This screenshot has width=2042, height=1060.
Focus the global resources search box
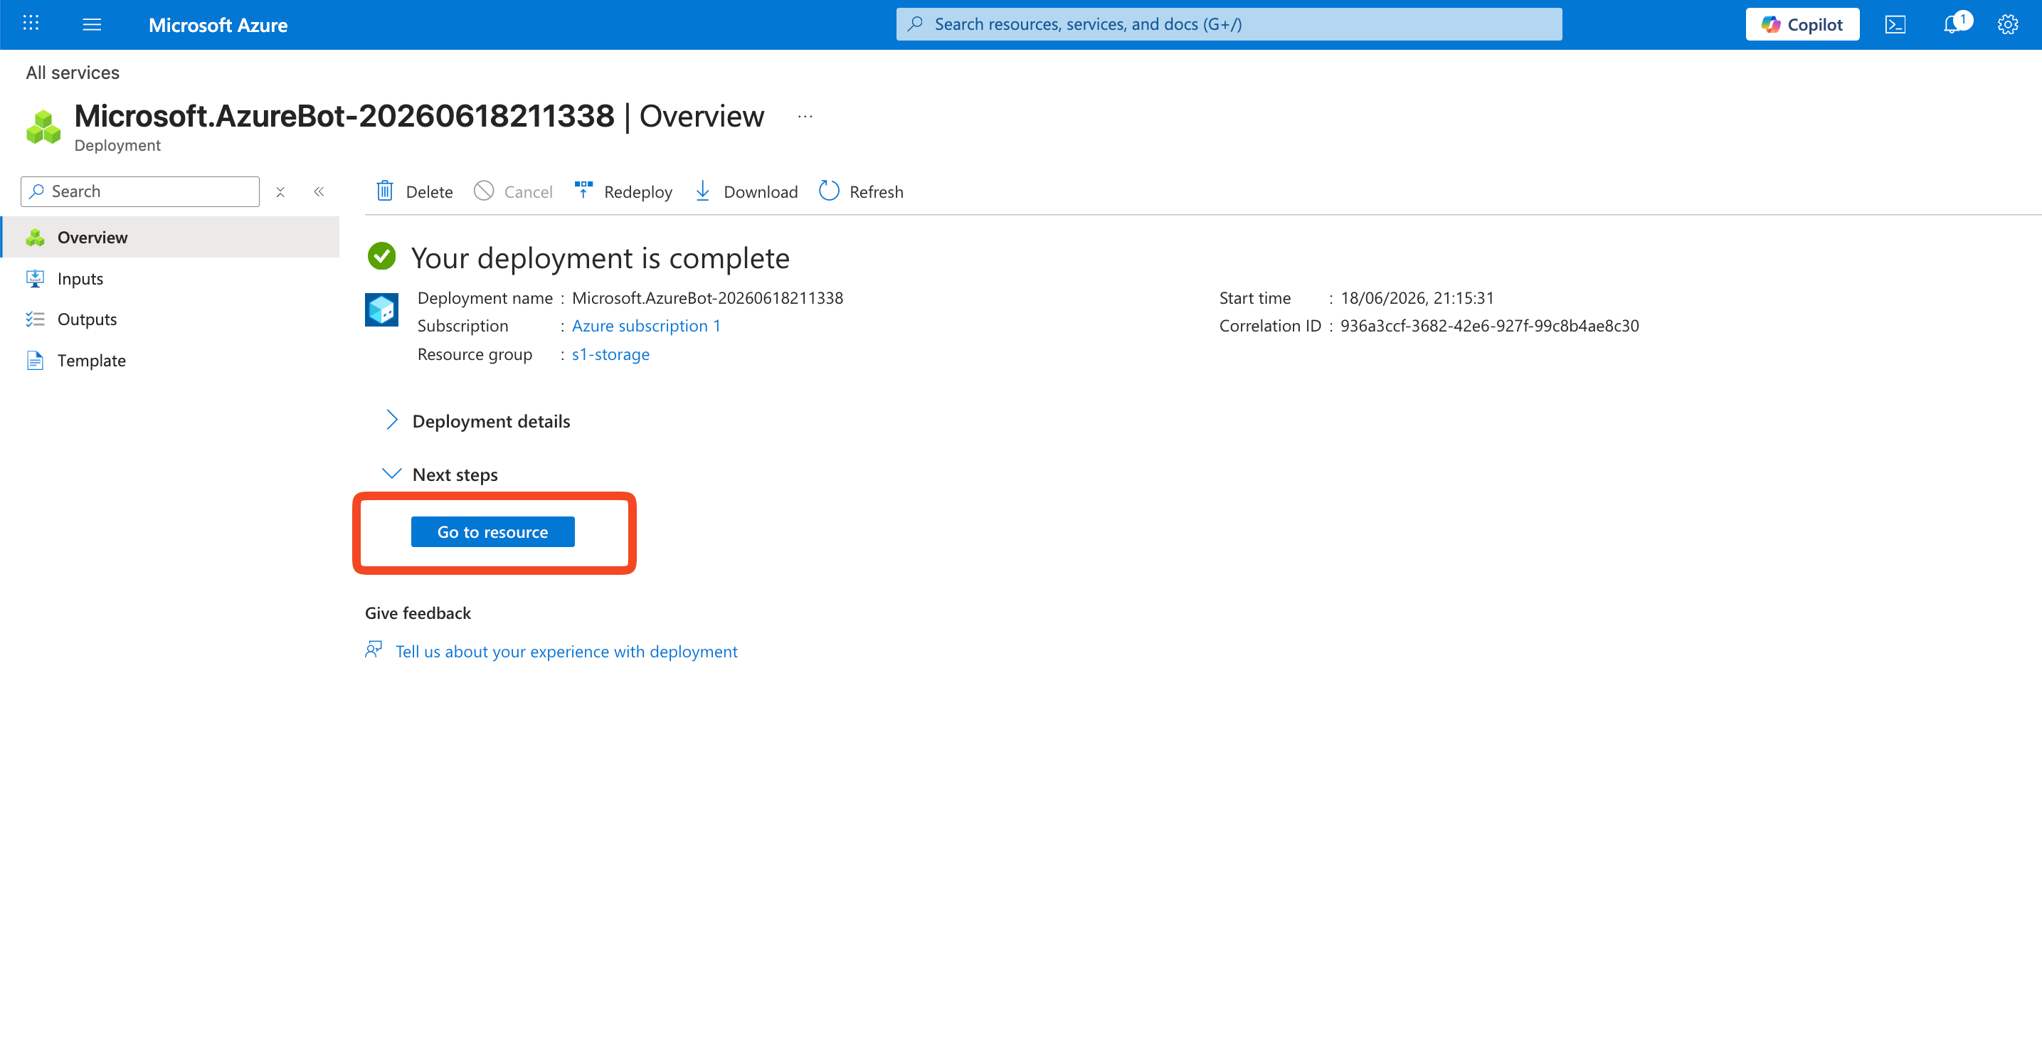point(1229,25)
